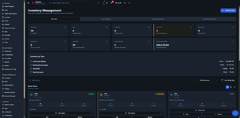Open Measurement Log in the sidebar
The height and width of the screenshot is (118, 240).
tap(9, 69)
